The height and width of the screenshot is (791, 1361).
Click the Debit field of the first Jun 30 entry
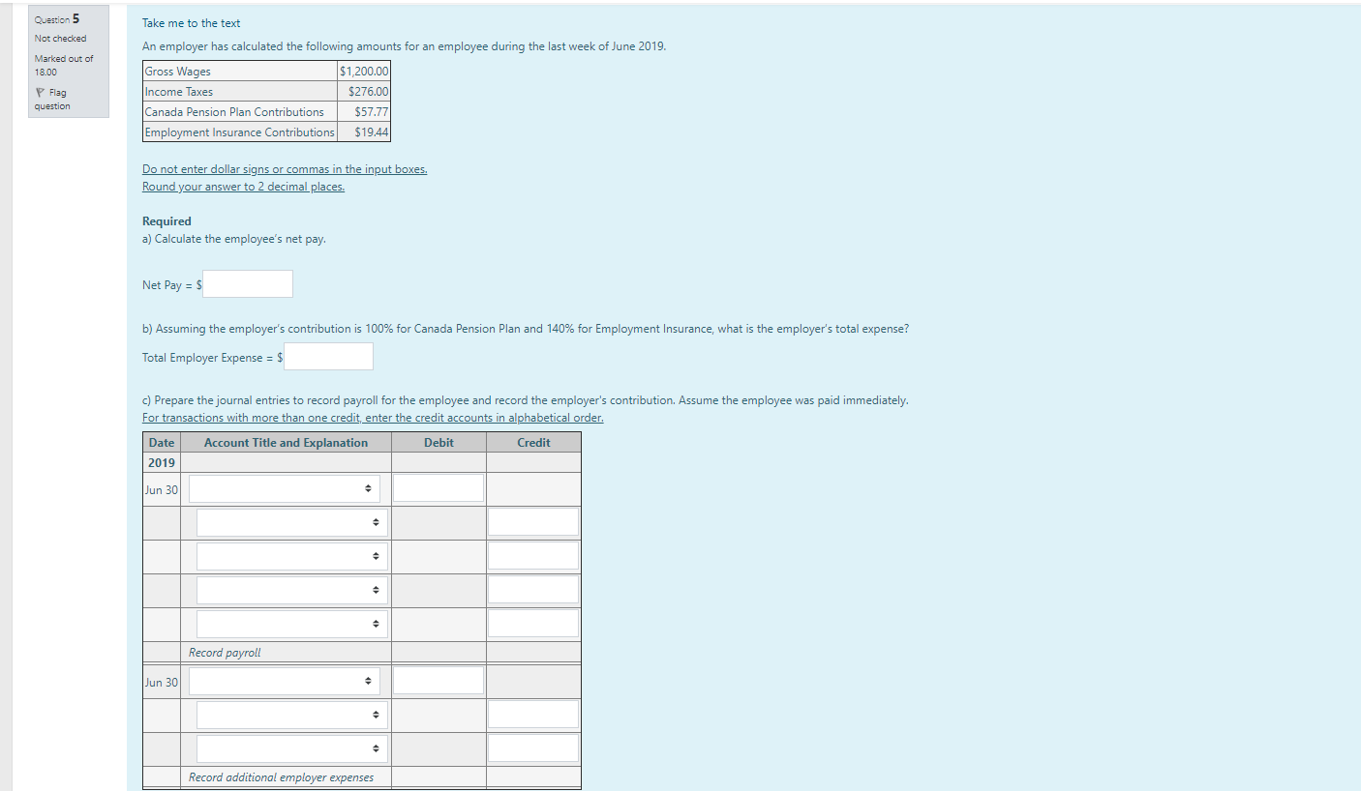[438, 487]
